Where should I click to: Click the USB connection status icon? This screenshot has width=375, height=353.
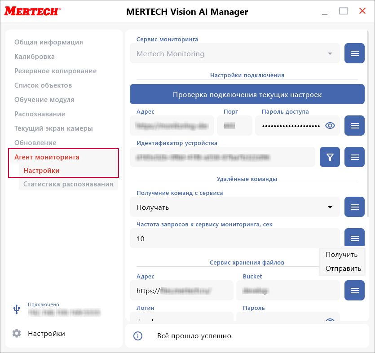(x=17, y=309)
